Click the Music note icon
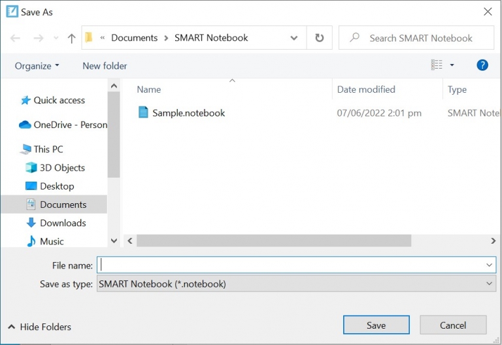The width and height of the screenshot is (502, 345). 31,241
